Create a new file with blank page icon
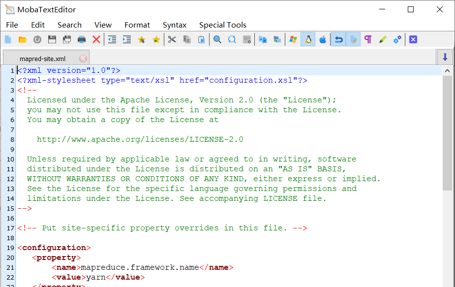Screen dimensions: 455x287 click(8, 39)
